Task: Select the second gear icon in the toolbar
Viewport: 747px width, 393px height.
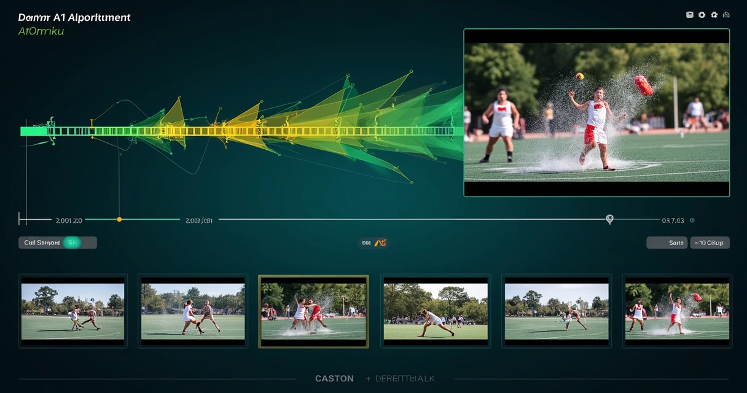Action: click(714, 14)
